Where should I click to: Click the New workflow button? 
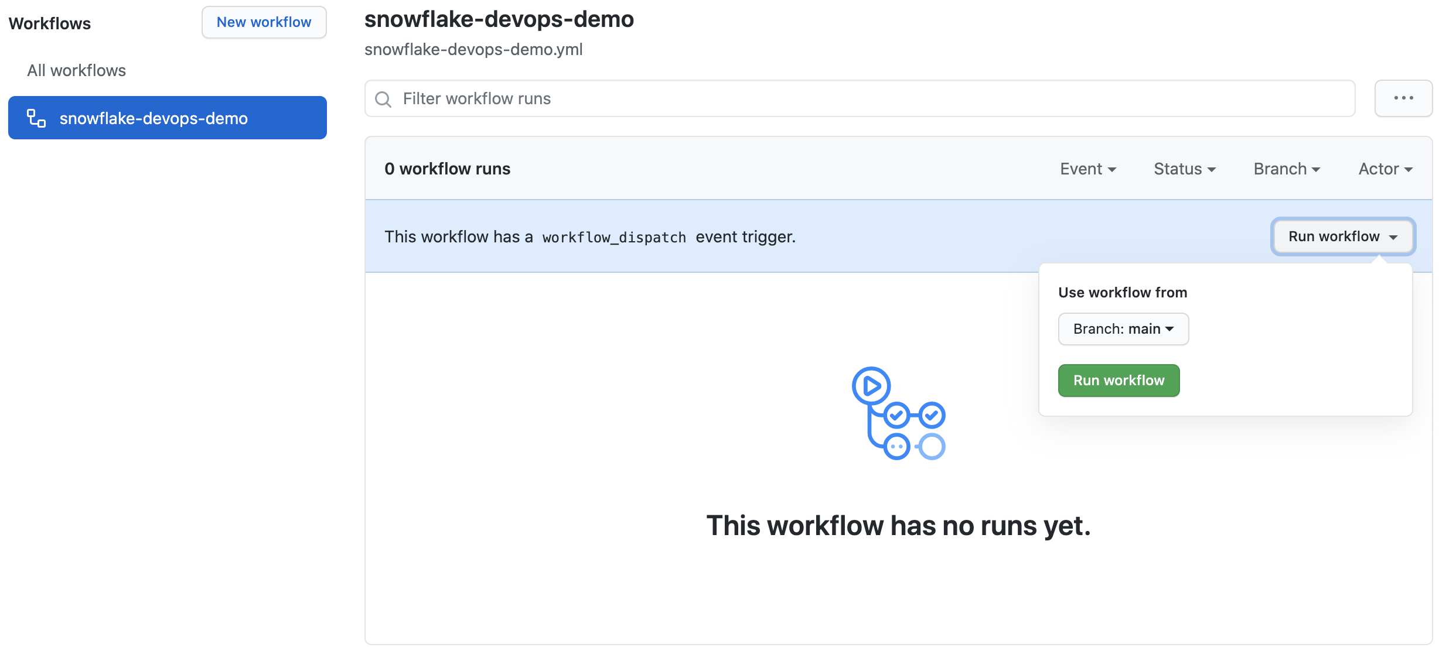264,22
